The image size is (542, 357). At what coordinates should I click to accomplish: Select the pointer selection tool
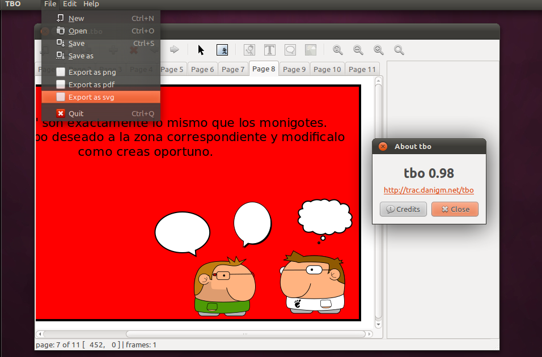coord(200,50)
